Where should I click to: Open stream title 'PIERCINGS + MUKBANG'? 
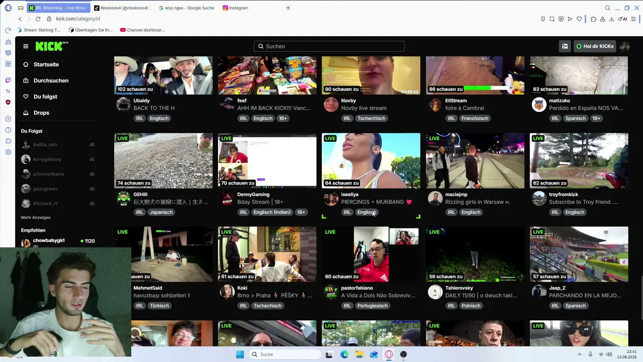(376, 202)
